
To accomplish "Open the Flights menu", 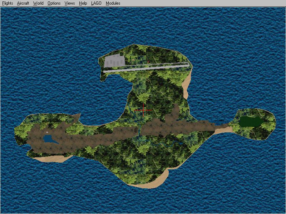I will tap(8, 3).
